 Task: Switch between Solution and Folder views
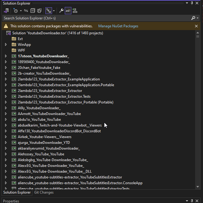6,11
